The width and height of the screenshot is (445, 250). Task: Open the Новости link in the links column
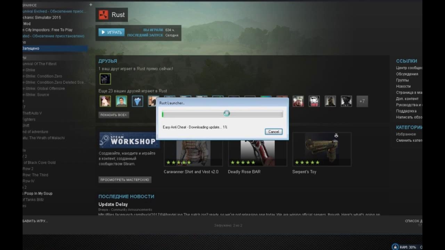[403, 86]
